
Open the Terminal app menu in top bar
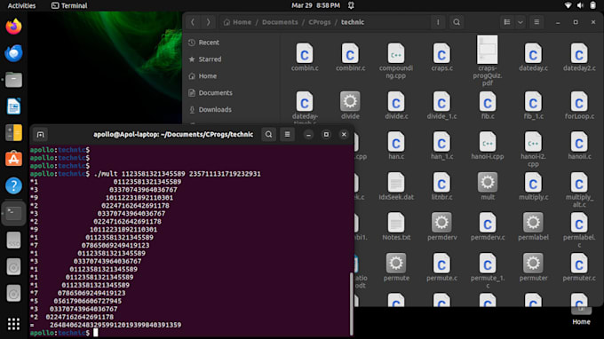click(69, 5)
